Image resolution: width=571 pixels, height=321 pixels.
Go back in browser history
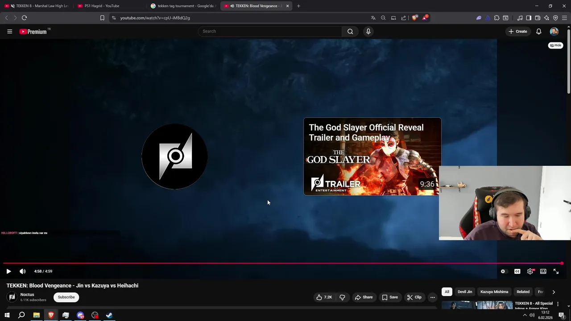coord(6,18)
